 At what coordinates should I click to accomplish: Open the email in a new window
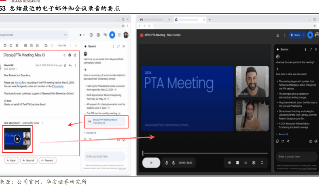pos(75,55)
